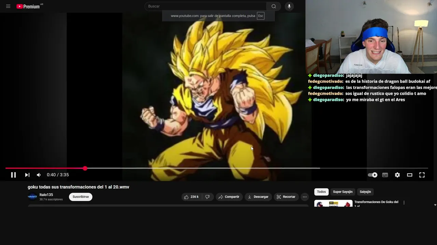This screenshot has width=437, height=245.
Task: Click the search magnifier button
Action: 273,6
